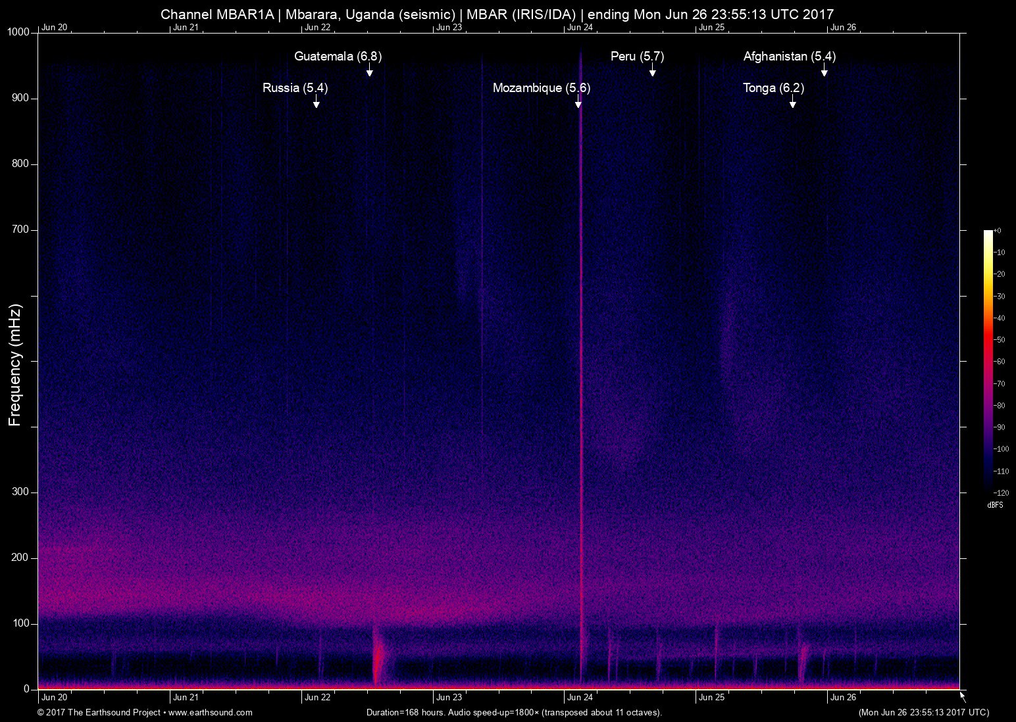Click the arrow marker below Guatemala (6.8)

pos(370,72)
